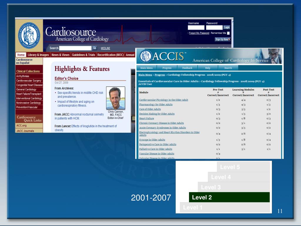301x226 pixels.
Task: Open the JACC Journals quick link
Action: click(x=25, y=131)
